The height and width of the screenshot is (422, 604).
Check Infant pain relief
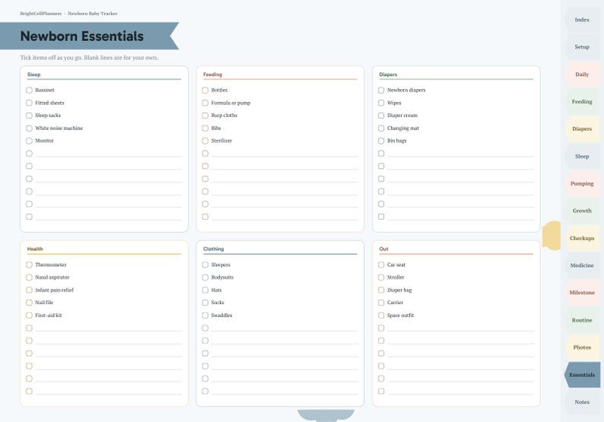[29, 290]
